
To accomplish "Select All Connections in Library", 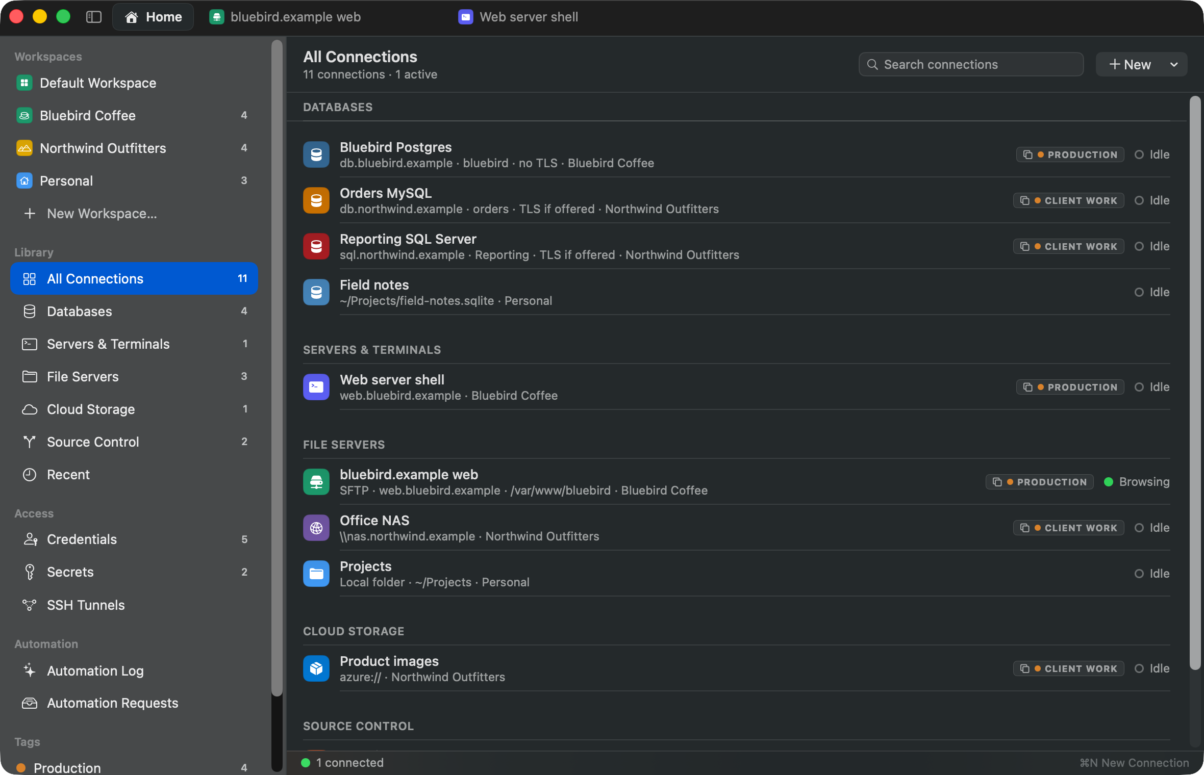I will coord(134,278).
